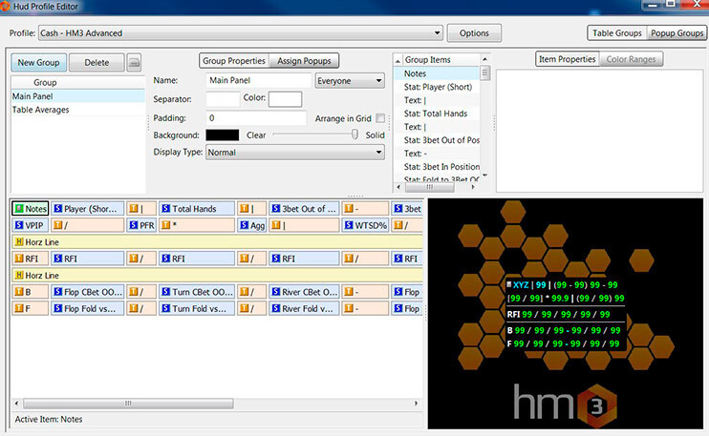This screenshot has width=709, height=436.
Task: Click the Name input field
Action: point(259,80)
